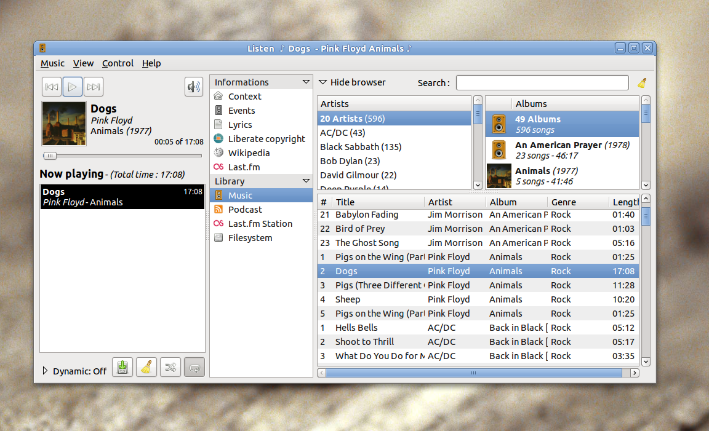Select the Babylon Fading track row

point(478,215)
